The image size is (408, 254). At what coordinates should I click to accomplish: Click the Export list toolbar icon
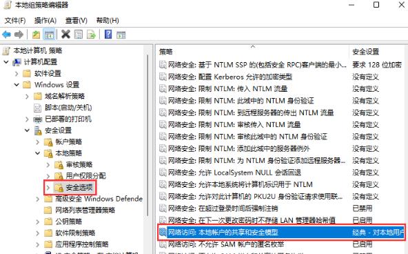[92, 35]
